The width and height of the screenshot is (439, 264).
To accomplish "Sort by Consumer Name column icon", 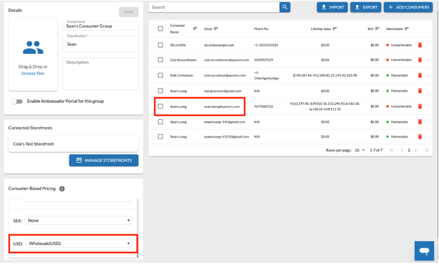I will 195,29.
